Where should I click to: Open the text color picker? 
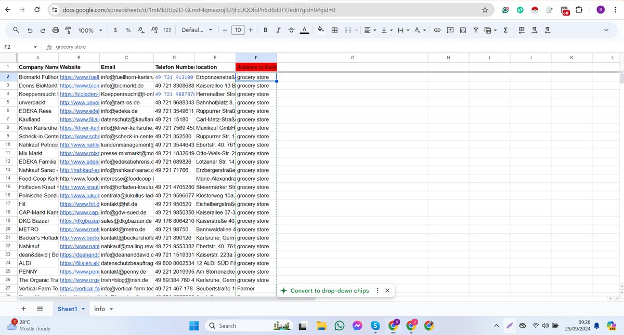(x=304, y=31)
